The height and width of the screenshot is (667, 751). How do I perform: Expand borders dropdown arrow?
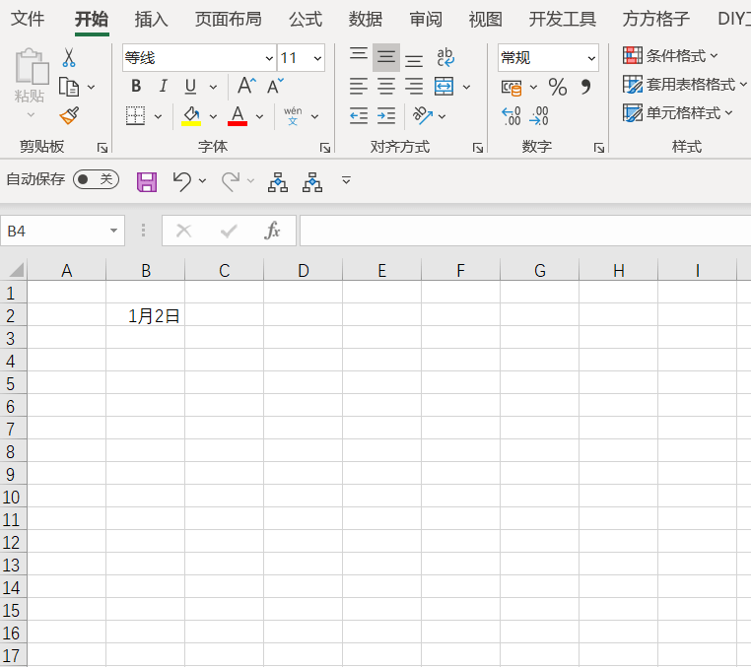[x=158, y=116]
